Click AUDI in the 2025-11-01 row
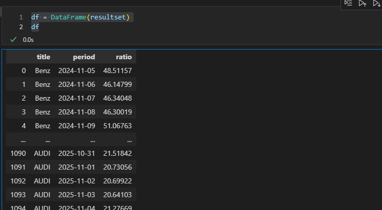 (x=42, y=167)
